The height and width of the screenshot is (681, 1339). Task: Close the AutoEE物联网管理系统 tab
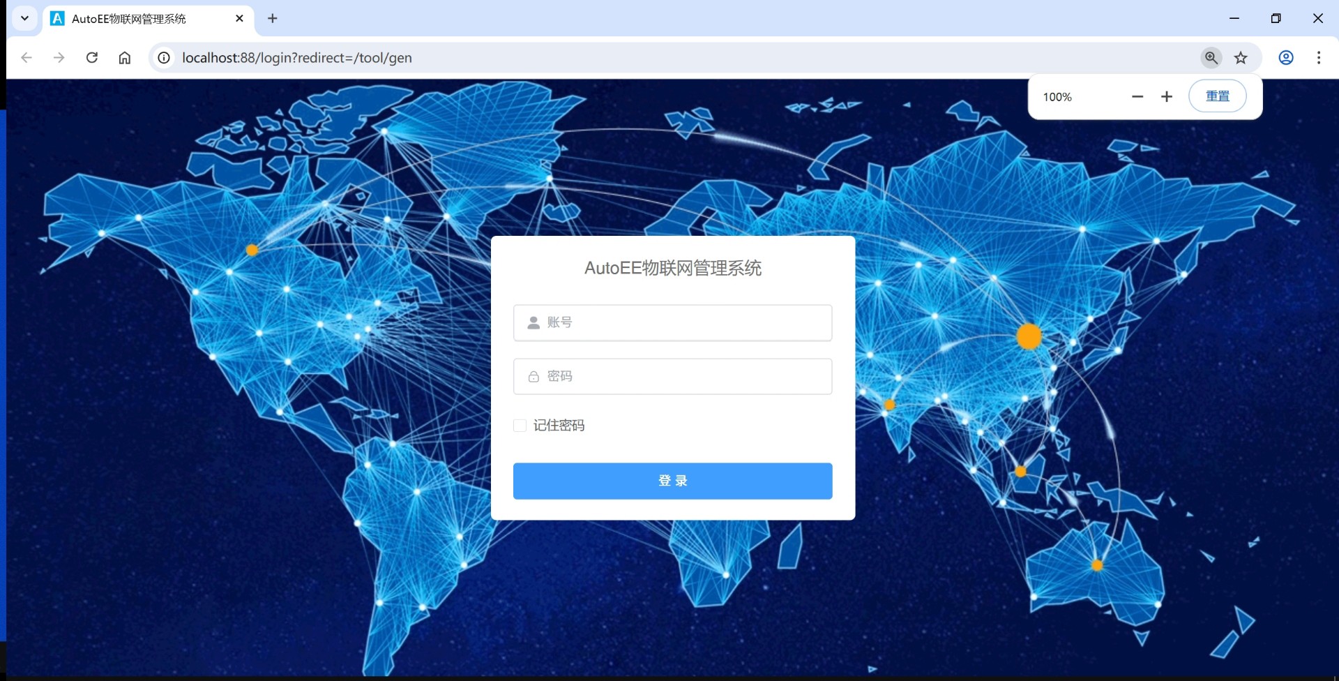click(x=239, y=19)
